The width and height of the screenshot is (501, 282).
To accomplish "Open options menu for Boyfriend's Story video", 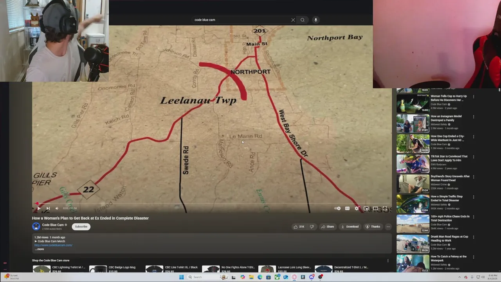I will click(x=473, y=177).
